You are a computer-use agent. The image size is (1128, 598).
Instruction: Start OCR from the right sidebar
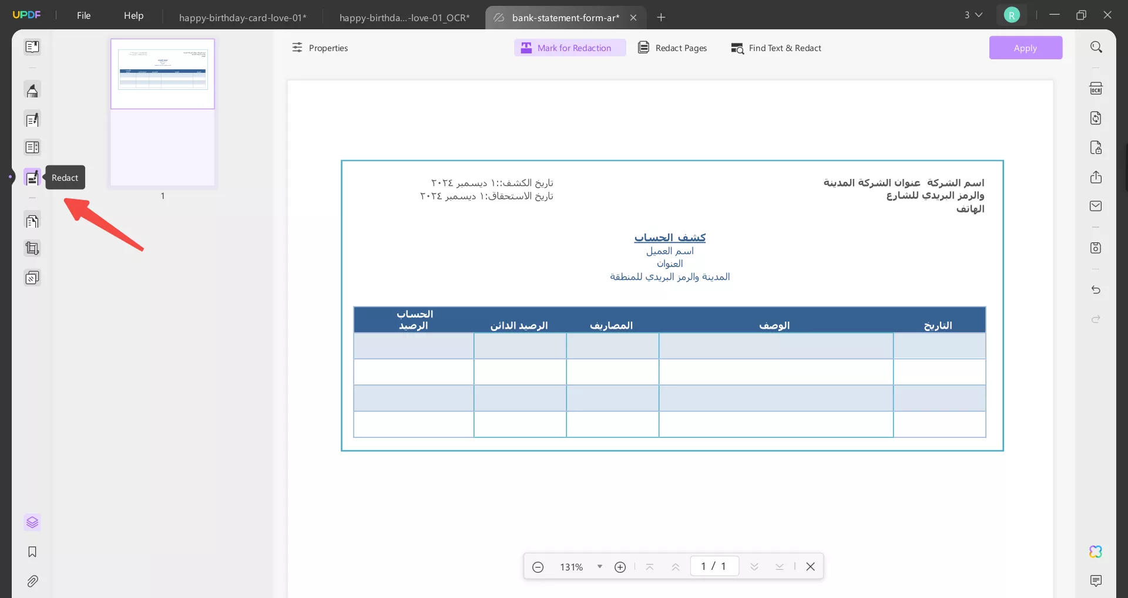(1096, 88)
